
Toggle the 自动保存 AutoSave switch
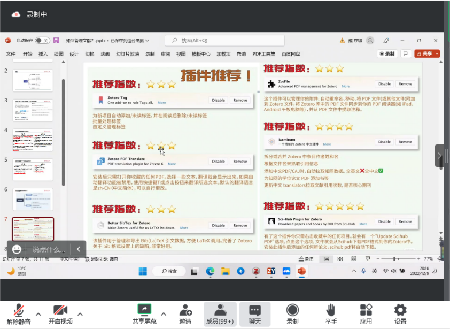coord(42,41)
